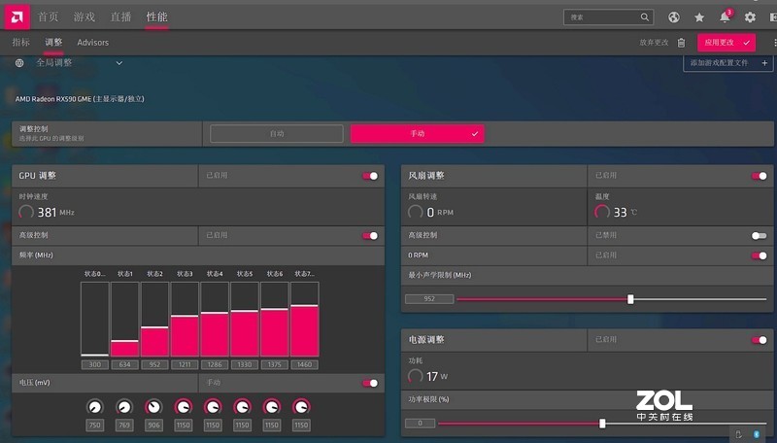
Task: Expand the 全局调整 dropdown chevron
Action: (x=118, y=63)
